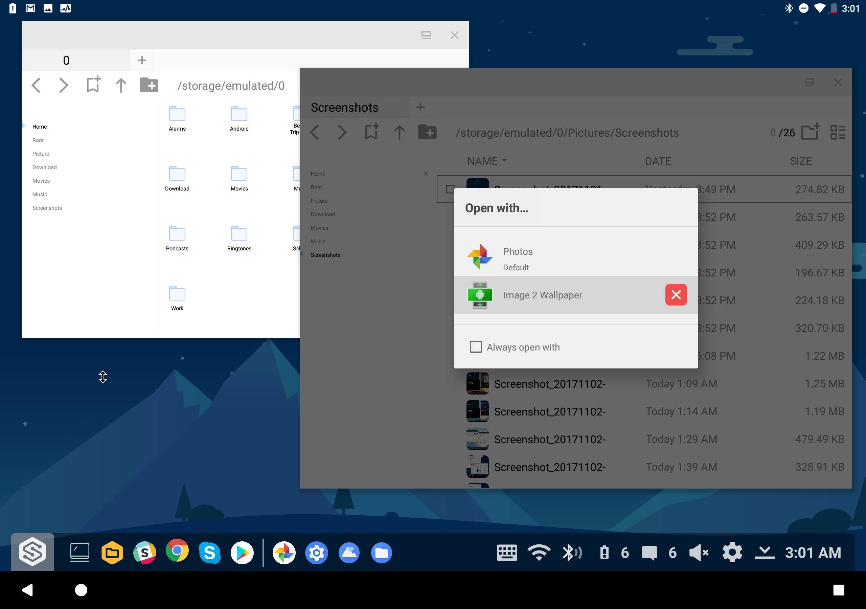The image size is (866, 609).
Task: Open the NAME sort dropdown arrow
Action: 504,160
